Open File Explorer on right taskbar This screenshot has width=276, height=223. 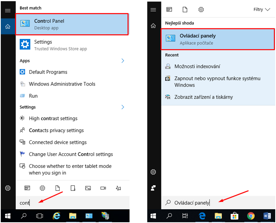(218, 216)
